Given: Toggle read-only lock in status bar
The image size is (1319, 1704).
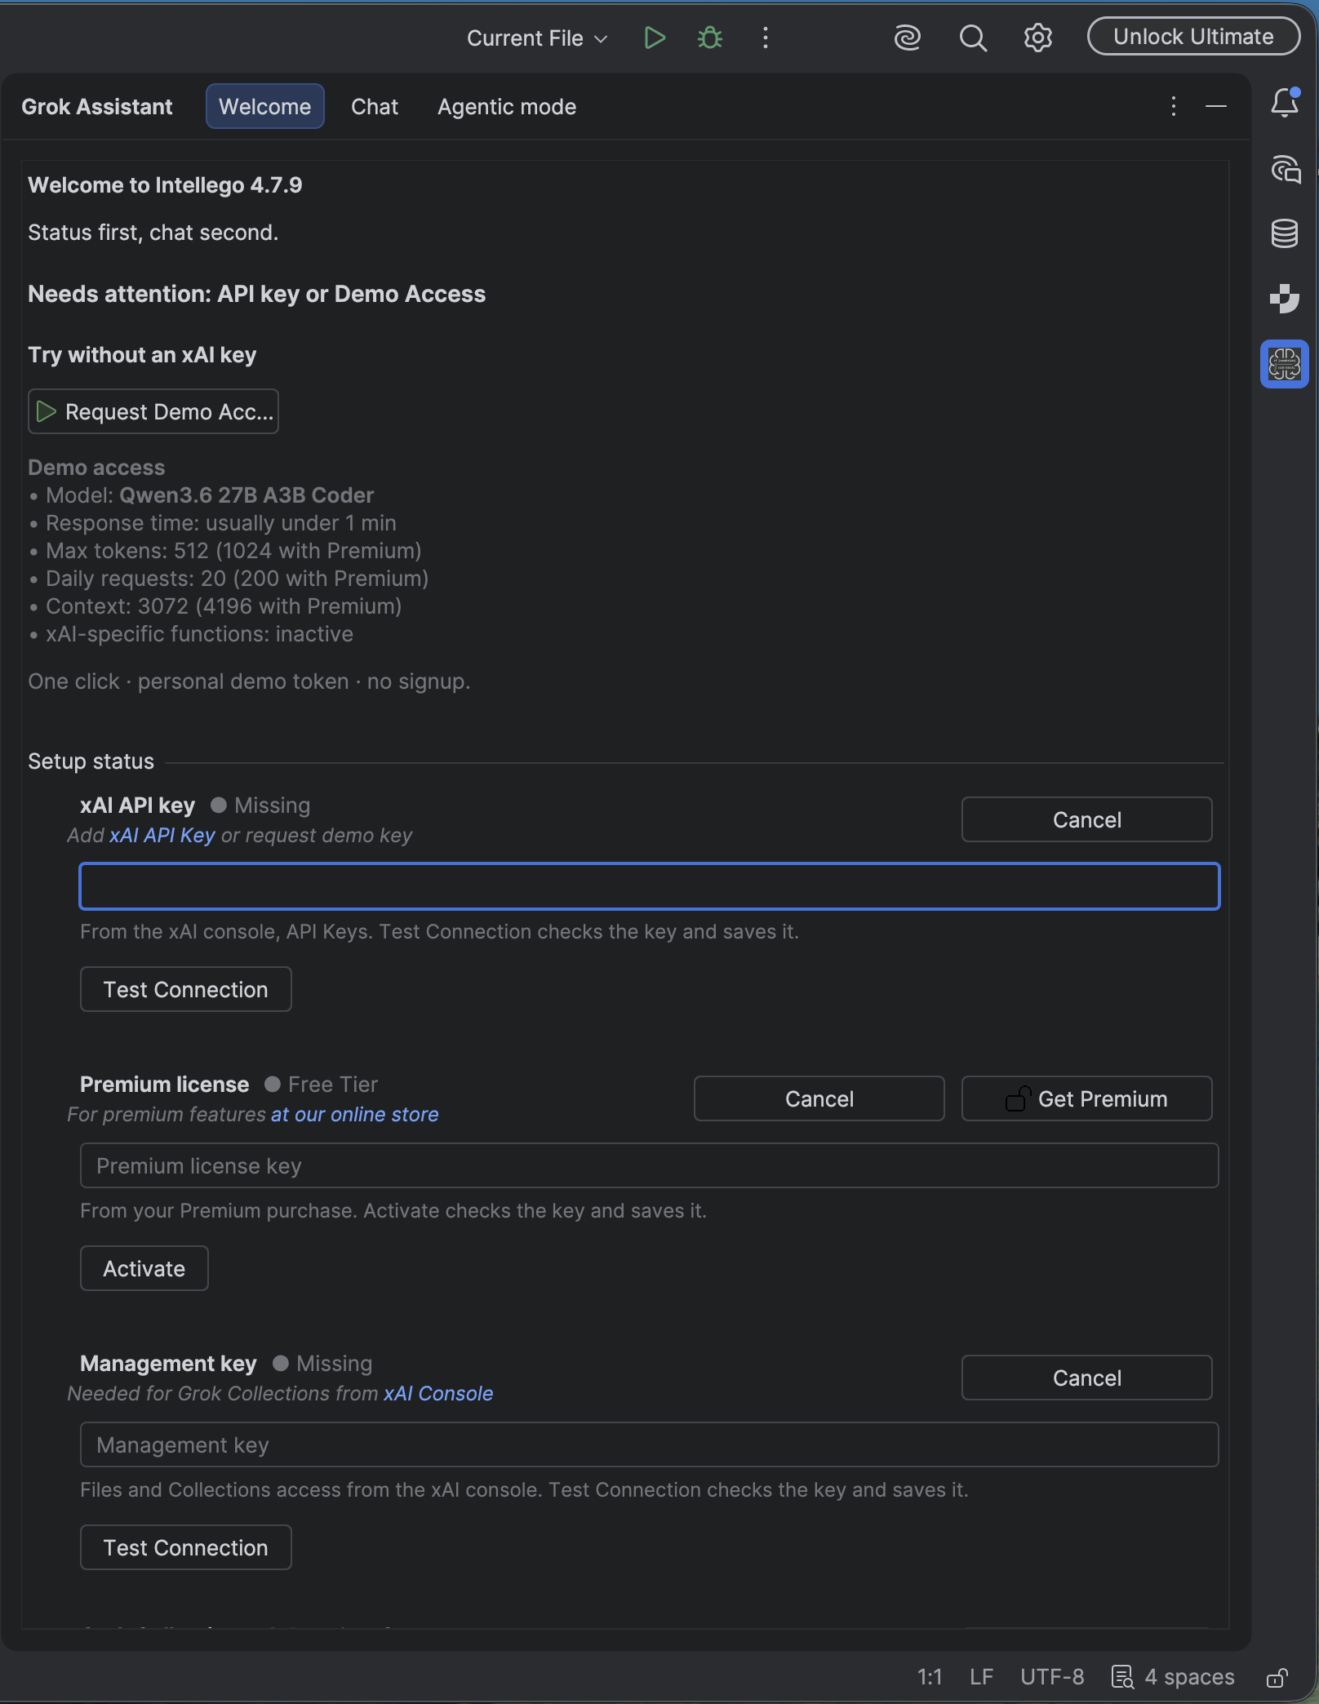Looking at the screenshot, I should (1277, 1677).
